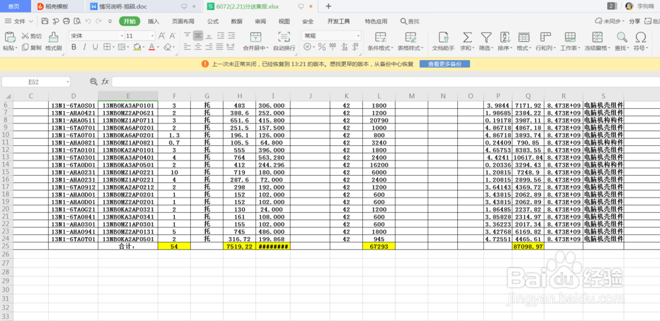The height and width of the screenshot is (321, 660).
Task: Expand font color dropdown arrow
Action: click(158, 47)
